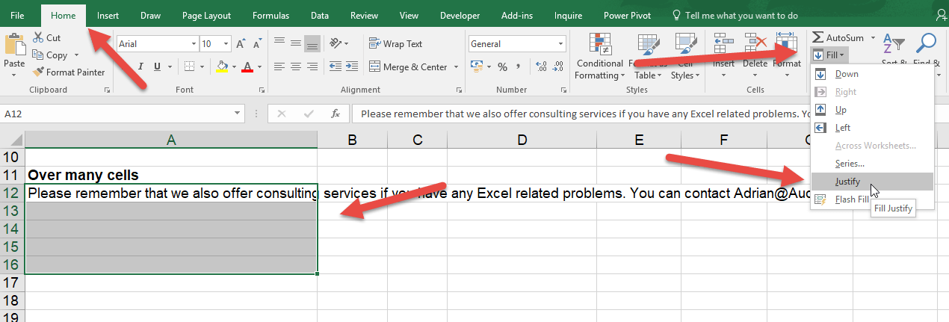
Task: Apply the fill color bucket icon
Action: click(x=222, y=66)
